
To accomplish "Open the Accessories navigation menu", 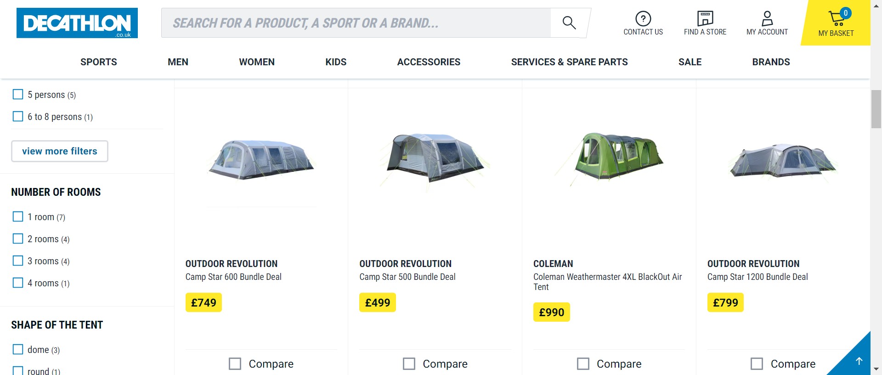I will [429, 62].
